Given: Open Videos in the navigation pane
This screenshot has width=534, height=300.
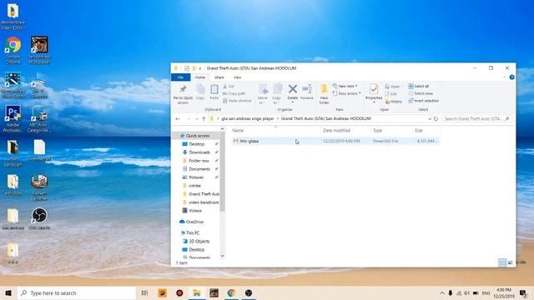Looking at the screenshot, I should pyautogui.click(x=194, y=211).
